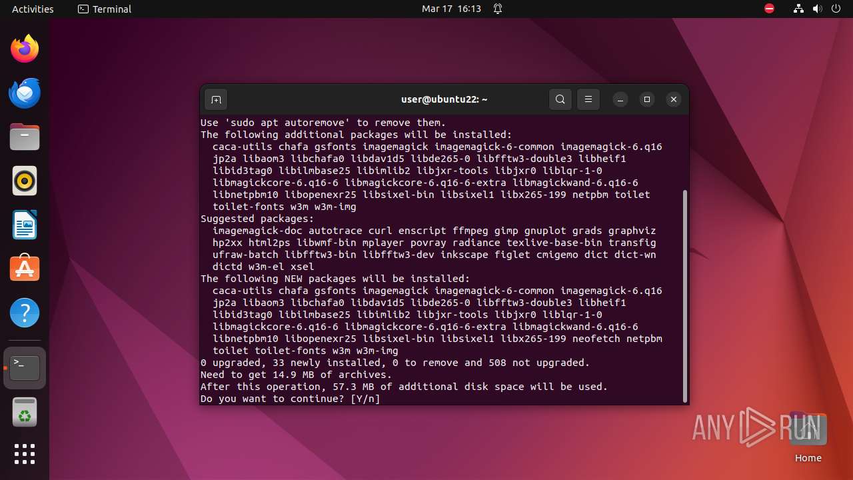Open the Activities overview
The width and height of the screenshot is (853, 480).
click(x=33, y=9)
